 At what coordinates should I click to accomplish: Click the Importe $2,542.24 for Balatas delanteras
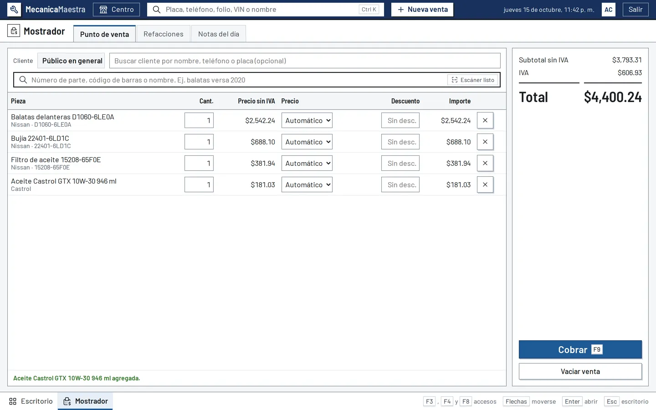(x=456, y=120)
